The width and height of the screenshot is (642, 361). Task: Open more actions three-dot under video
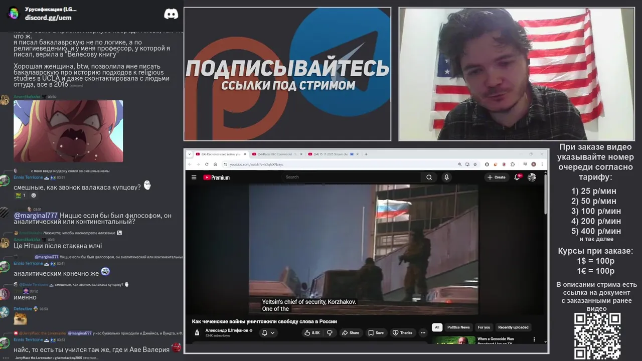(x=423, y=332)
